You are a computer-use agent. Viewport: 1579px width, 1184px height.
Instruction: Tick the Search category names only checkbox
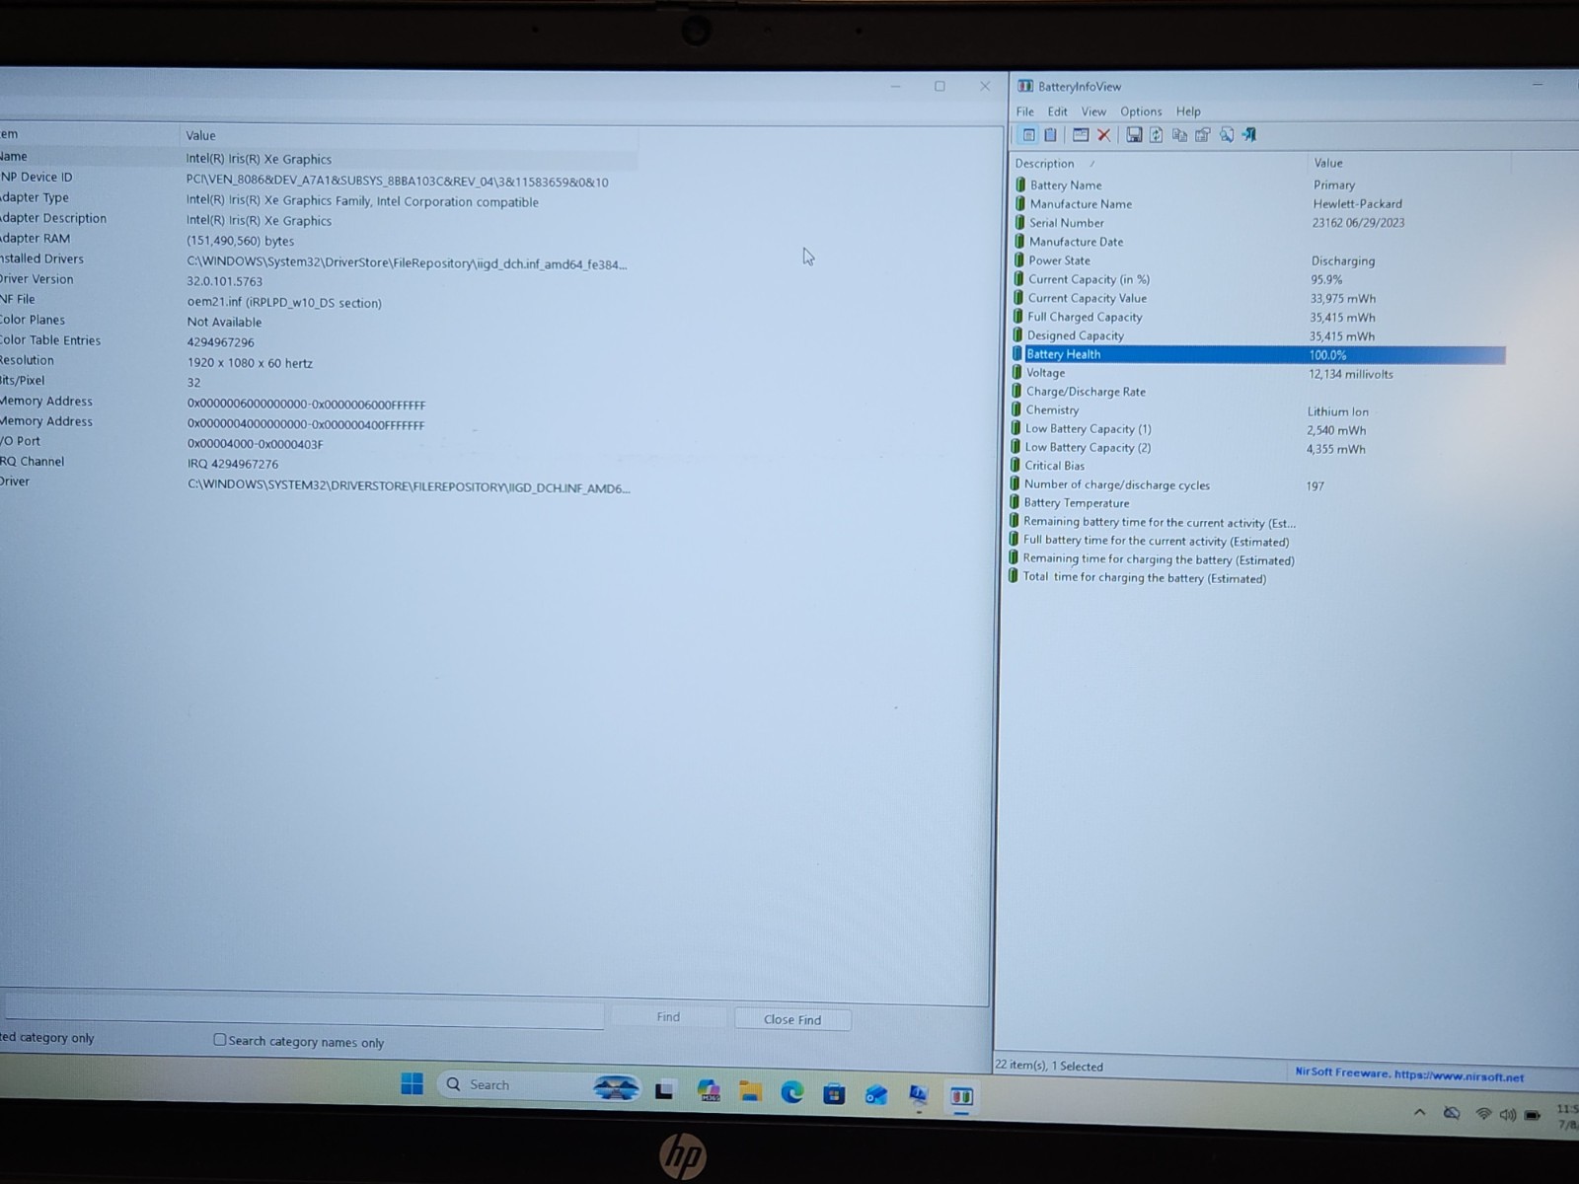[220, 1040]
